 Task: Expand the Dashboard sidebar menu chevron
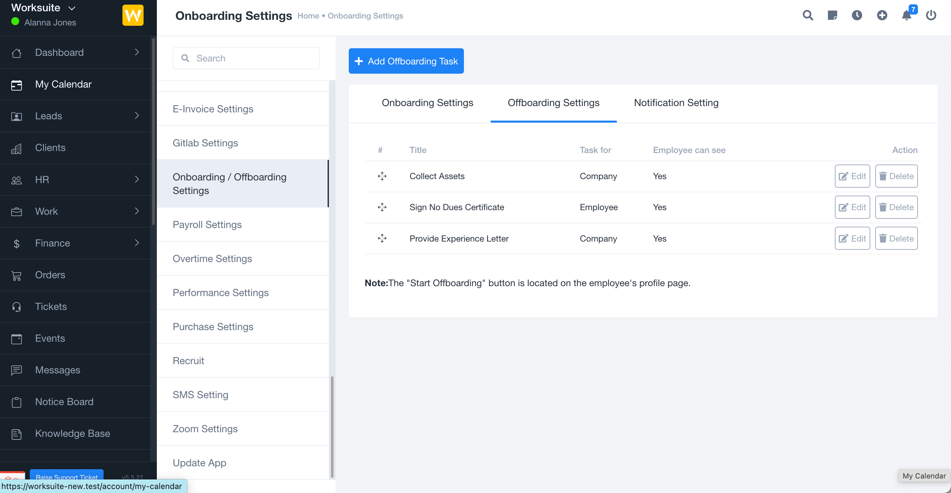[x=137, y=52]
